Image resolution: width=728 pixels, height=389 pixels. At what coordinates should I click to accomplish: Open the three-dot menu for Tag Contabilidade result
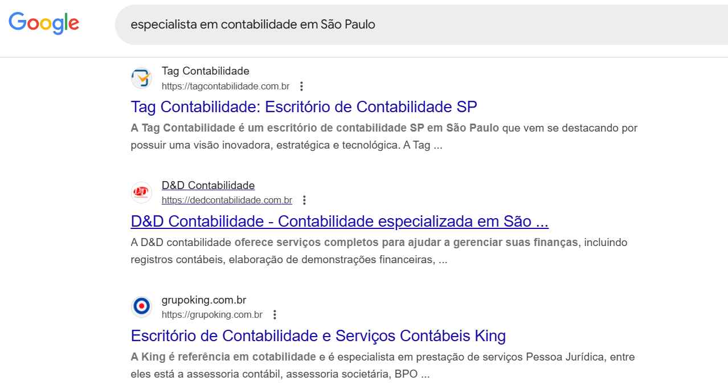301,87
